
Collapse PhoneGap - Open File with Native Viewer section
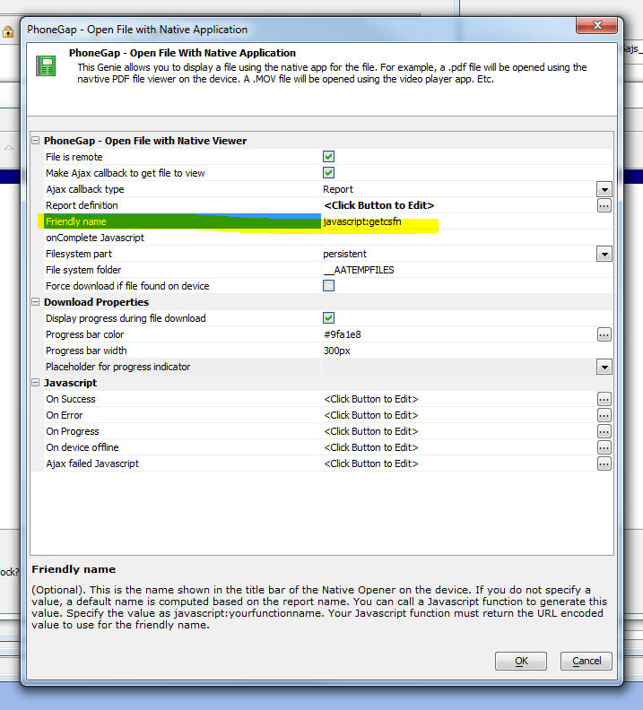(36, 141)
